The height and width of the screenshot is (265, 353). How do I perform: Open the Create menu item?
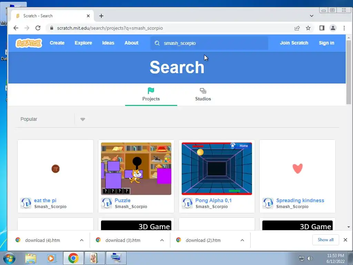[57, 43]
